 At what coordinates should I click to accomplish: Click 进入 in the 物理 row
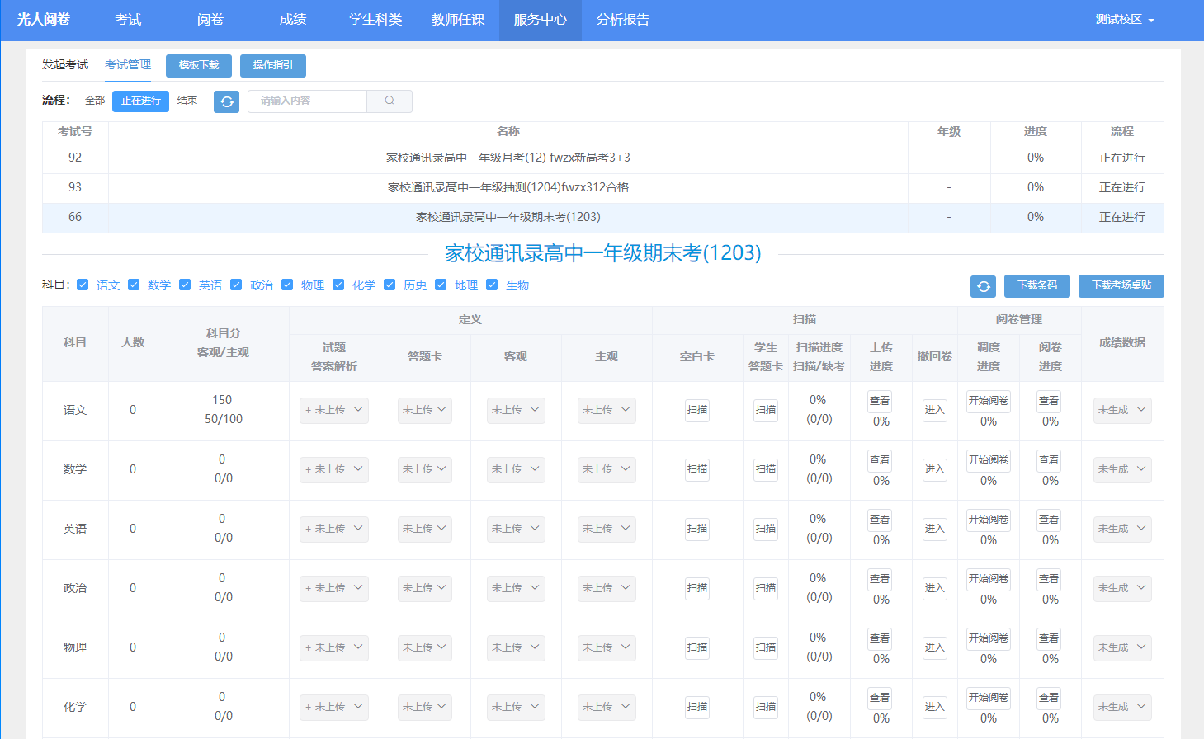(x=934, y=647)
